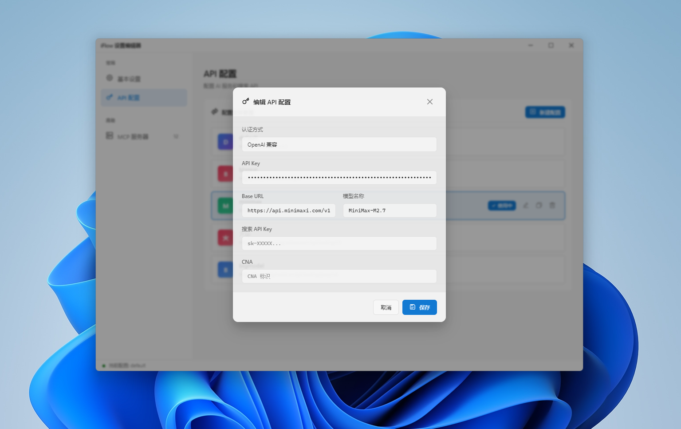681x429 pixels.
Task: Open 基本设置 in the sidebar
Action: pos(129,79)
